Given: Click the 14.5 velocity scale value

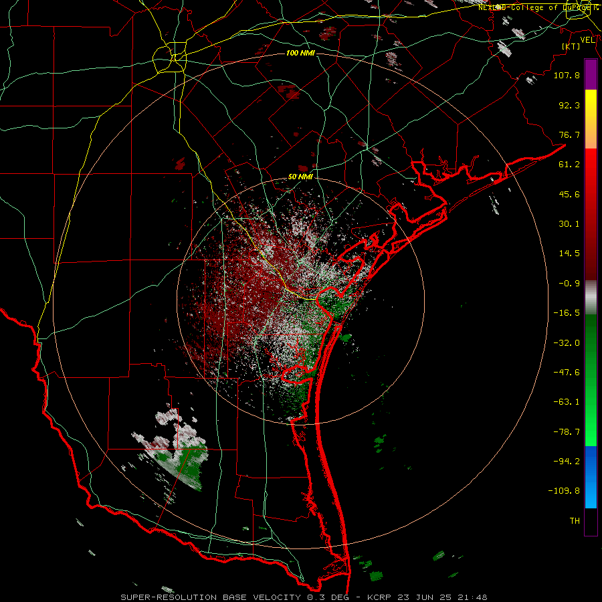Looking at the screenshot, I should [x=569, y=254].
